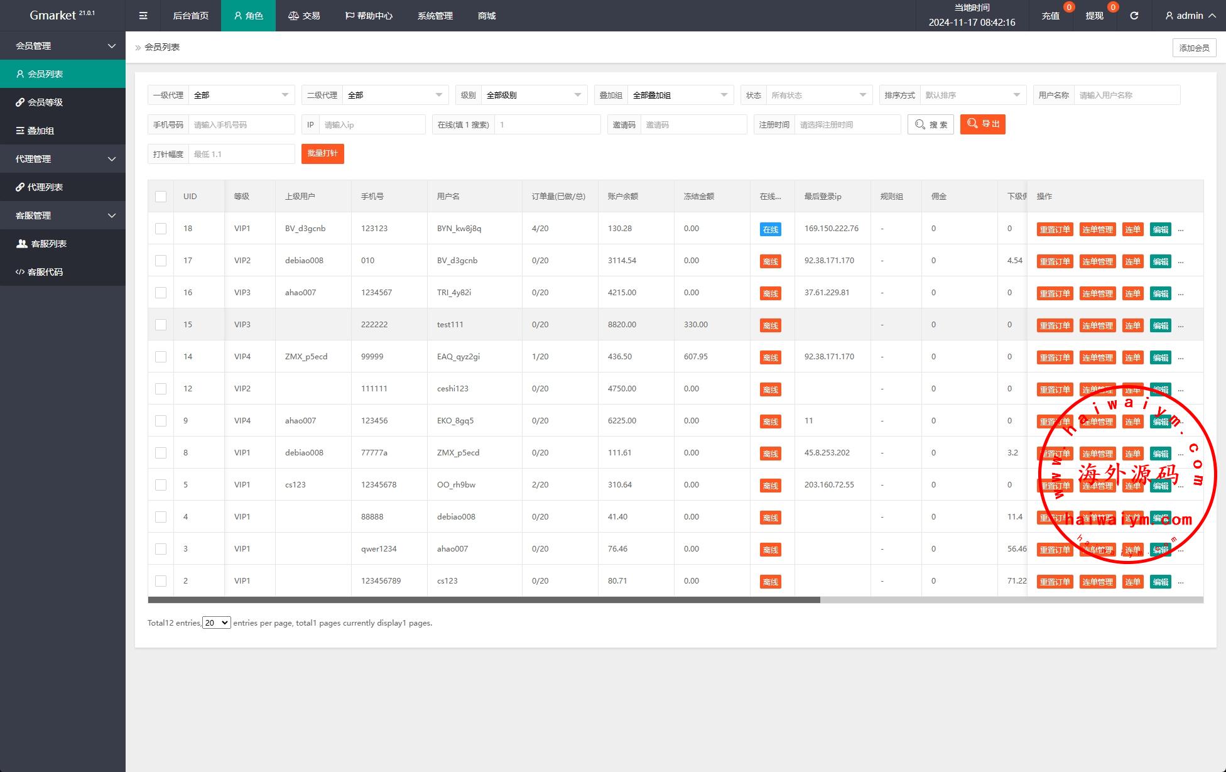Click the 添加会员 button

[1193, 48]
